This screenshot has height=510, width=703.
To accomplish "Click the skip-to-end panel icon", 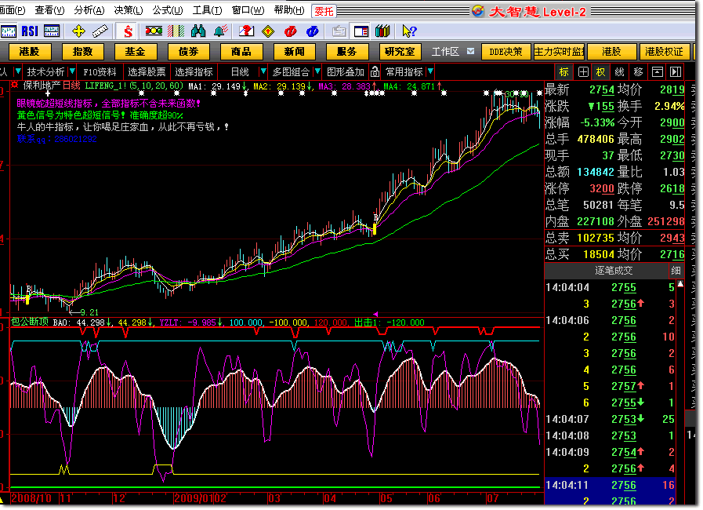I will [676, 72].
